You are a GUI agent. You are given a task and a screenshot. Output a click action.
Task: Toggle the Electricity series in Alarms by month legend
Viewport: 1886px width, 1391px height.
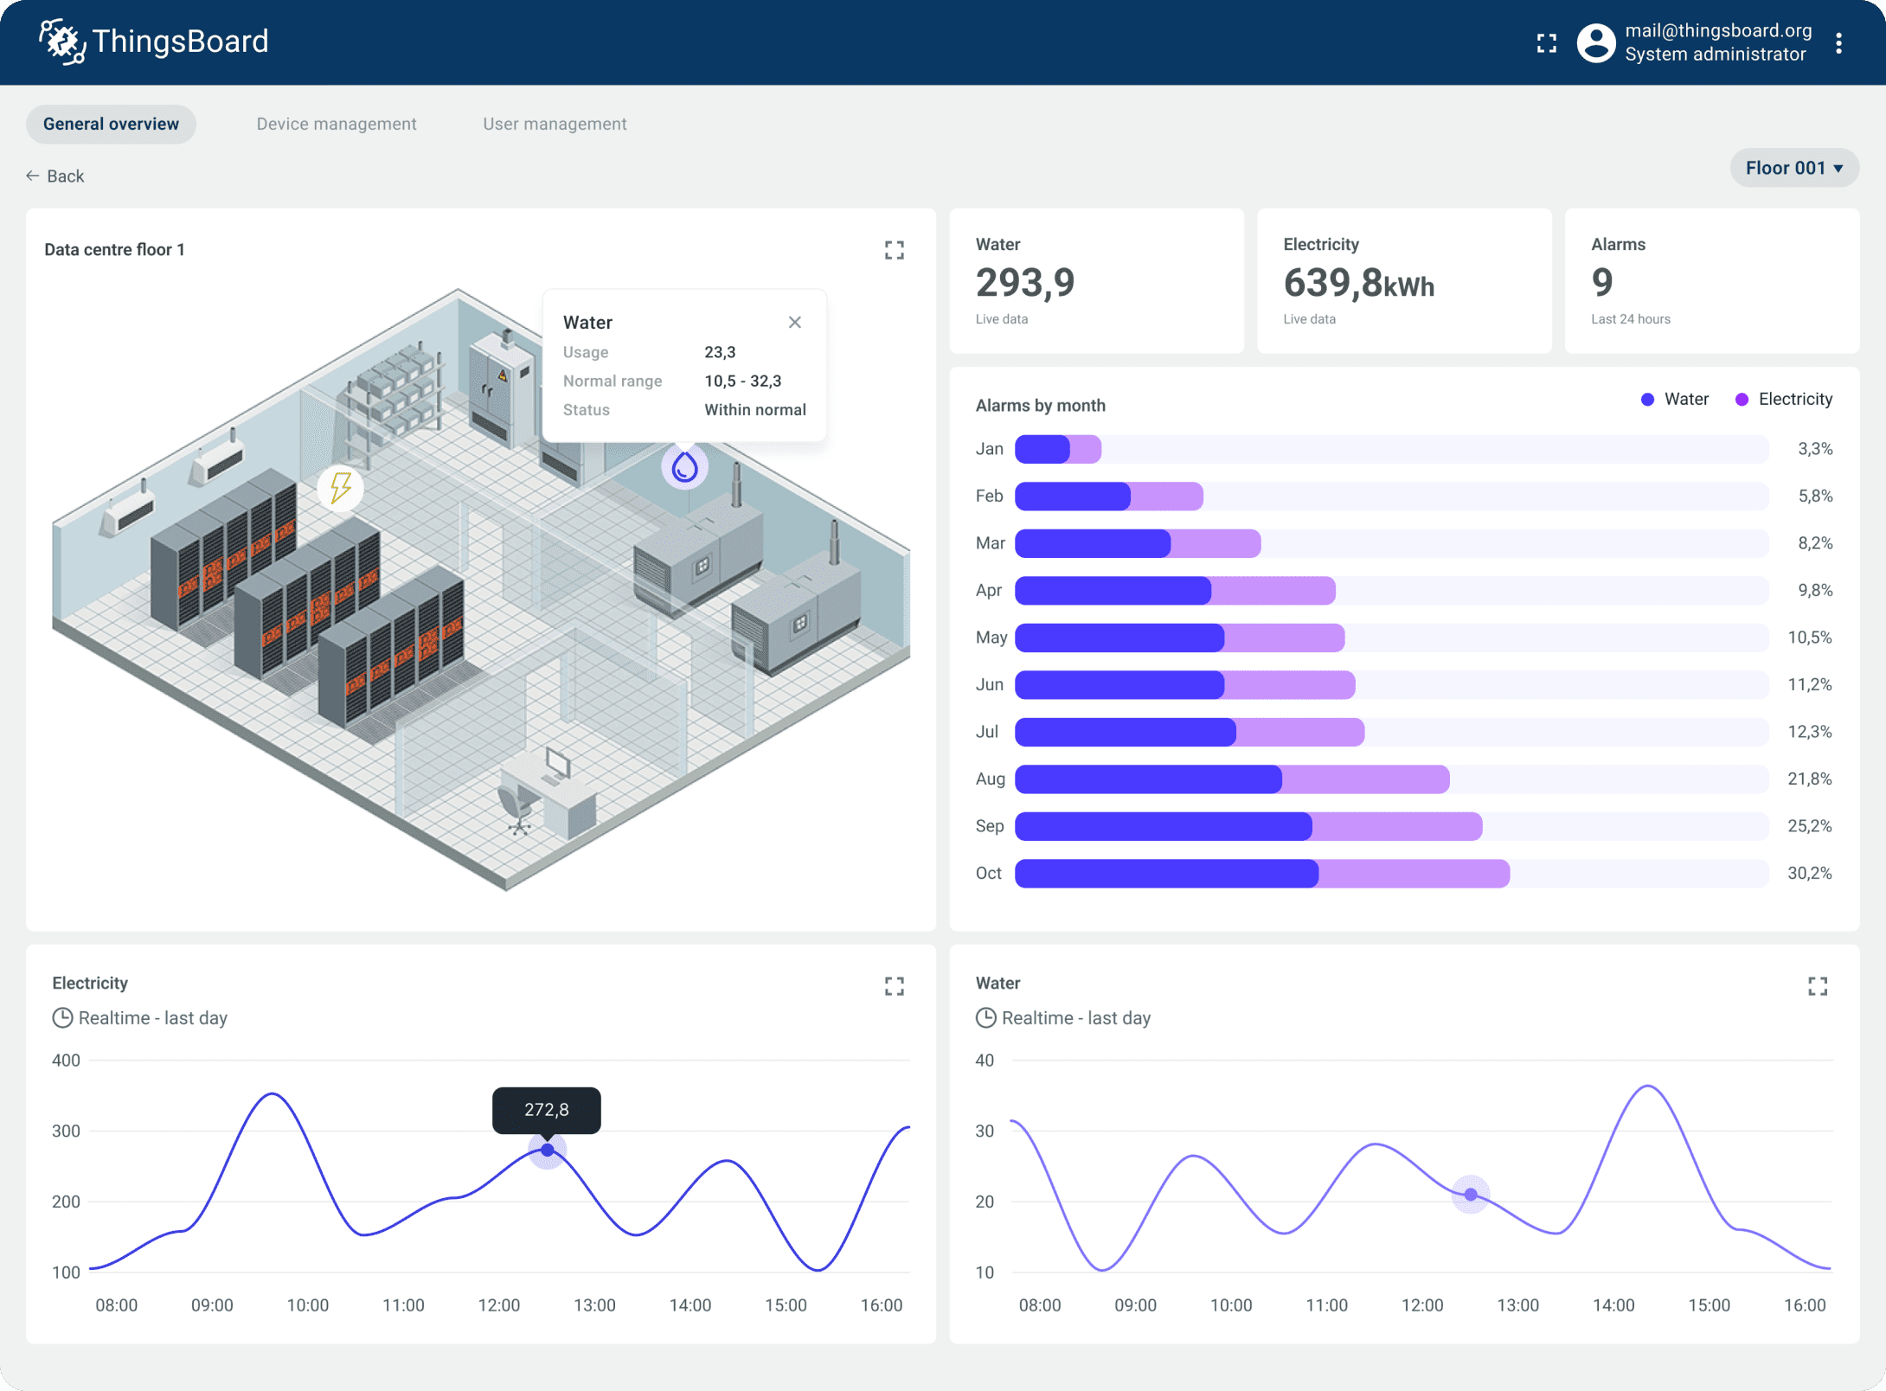pos(1784,399)
